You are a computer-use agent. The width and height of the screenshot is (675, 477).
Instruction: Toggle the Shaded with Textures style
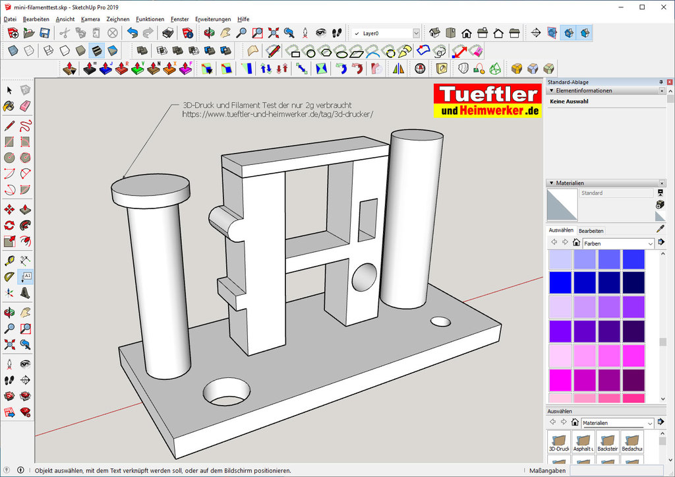97,50
